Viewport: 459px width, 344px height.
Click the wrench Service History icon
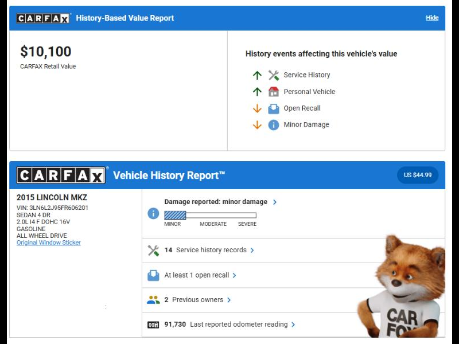(274, 75)
